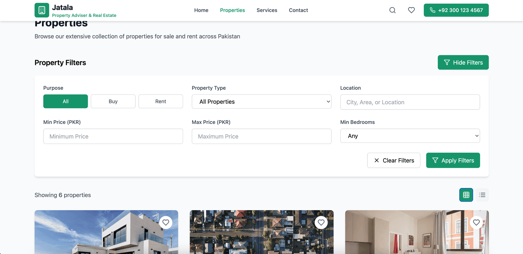523x254 pixels.
Task: Select All purpose filter
Action: pos(66,101)
